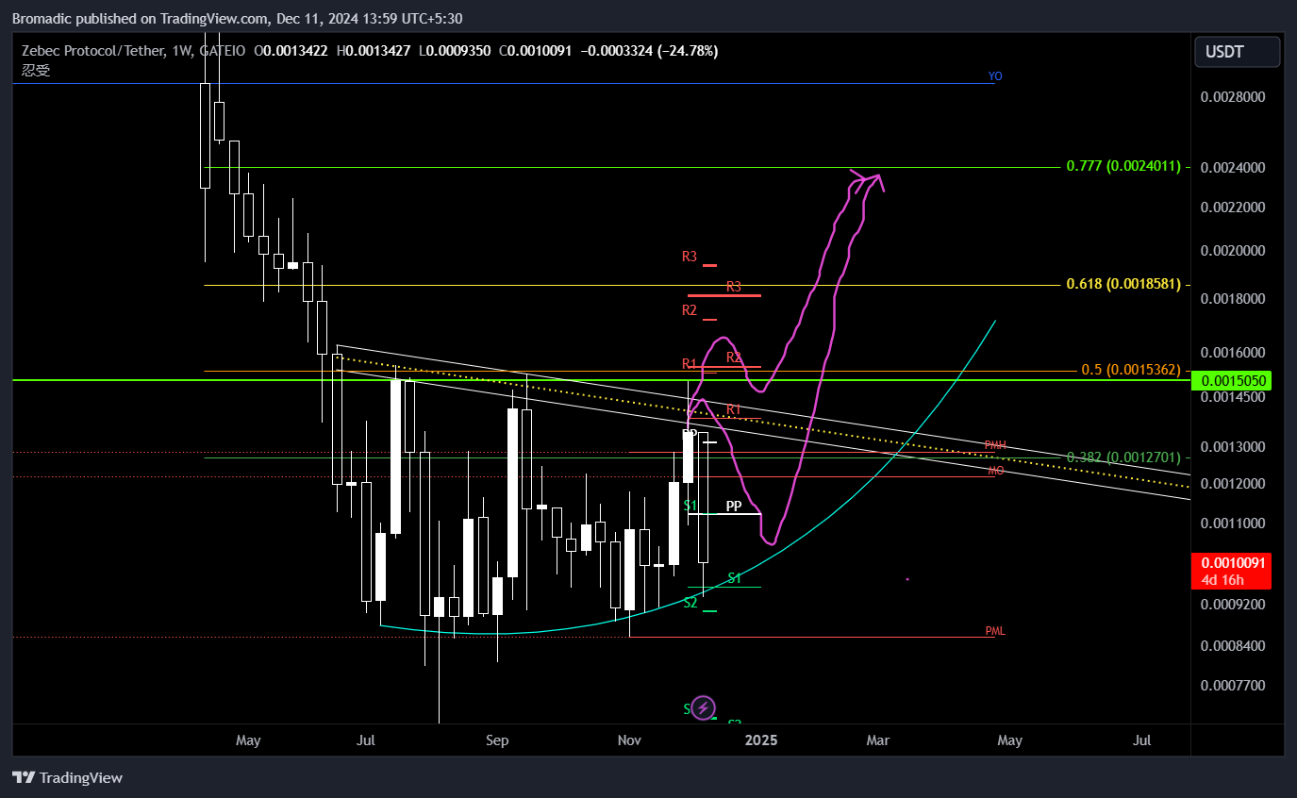Image resolution: width=1297 pixels, height=798 pixels.
Task: Click the 0.0013000 price axis tick
Action: 1232,446
